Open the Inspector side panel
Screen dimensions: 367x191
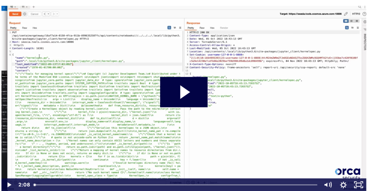click(365, 42)
